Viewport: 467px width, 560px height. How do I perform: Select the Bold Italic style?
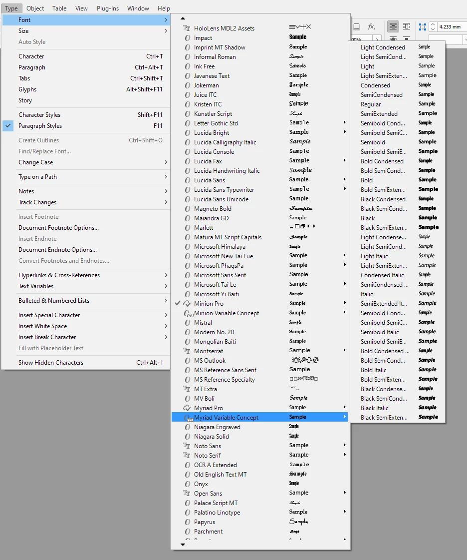coord(397,370)
